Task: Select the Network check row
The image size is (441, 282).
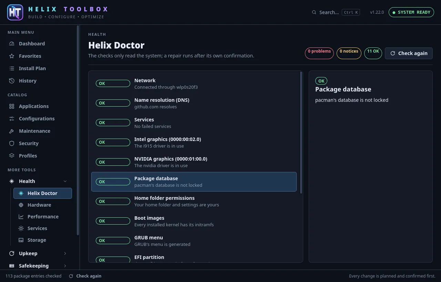Action: coord(194,84)
